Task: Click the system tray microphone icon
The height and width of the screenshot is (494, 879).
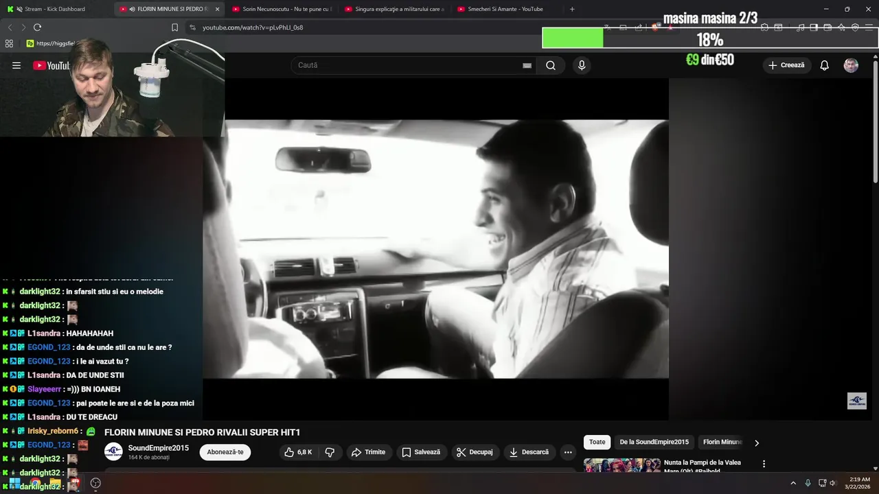Action: 808,483
